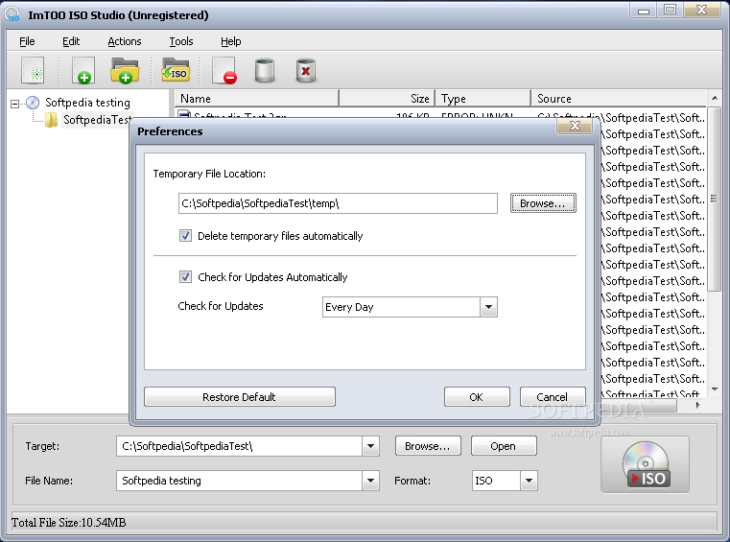The width and height of the screenshot is (730, 542).
Task: Click the Temporary File Location path field
Action: point(338,203)
